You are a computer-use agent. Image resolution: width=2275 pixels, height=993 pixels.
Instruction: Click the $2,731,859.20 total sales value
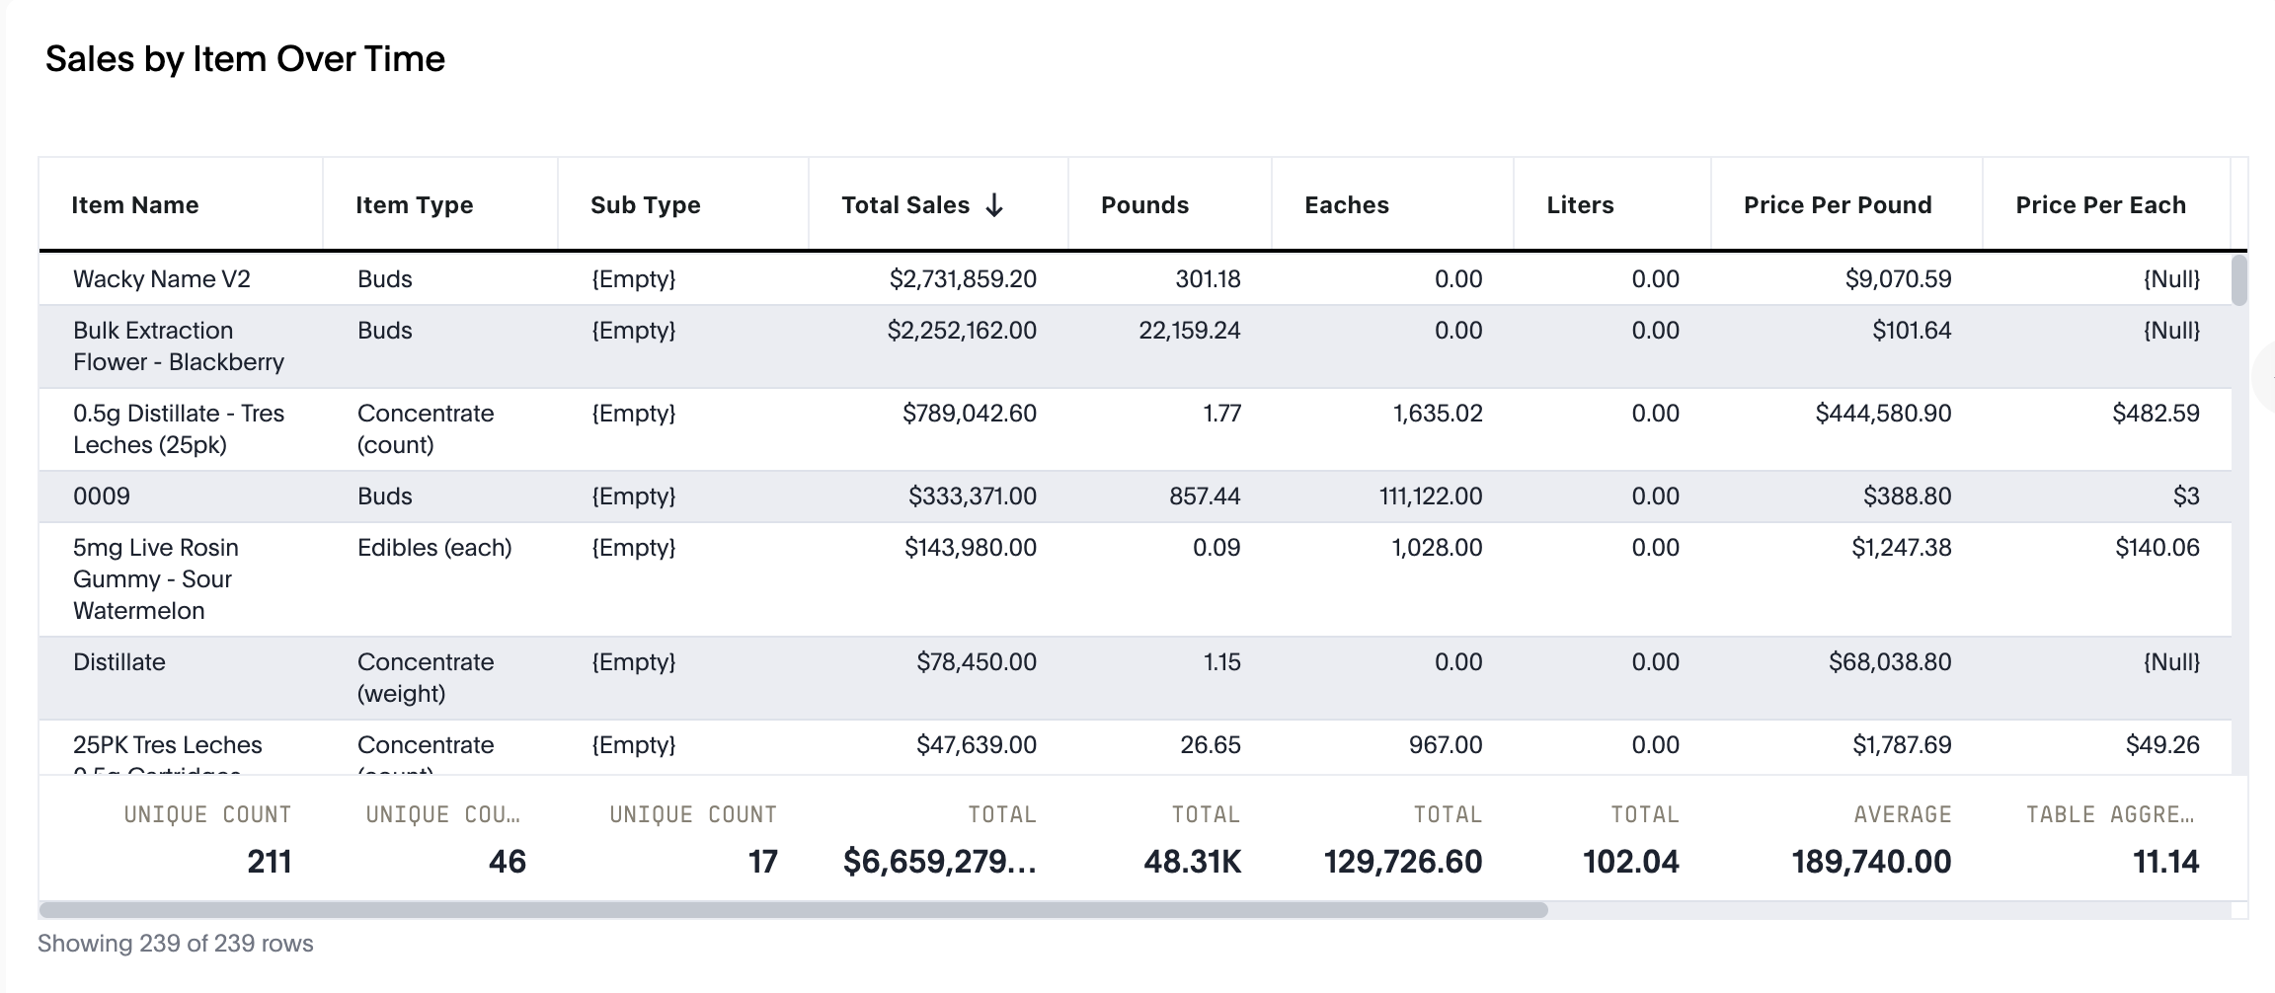tap(962, 279)
